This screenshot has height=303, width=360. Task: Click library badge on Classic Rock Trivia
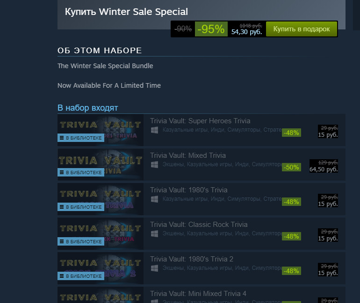click(x=81, y=241)
